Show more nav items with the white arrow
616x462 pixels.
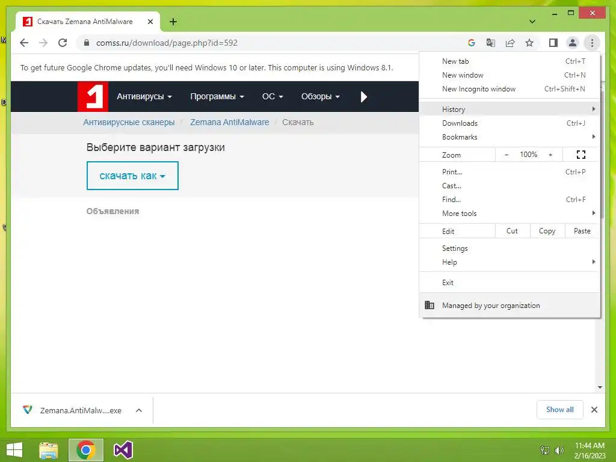coord(364,97)
